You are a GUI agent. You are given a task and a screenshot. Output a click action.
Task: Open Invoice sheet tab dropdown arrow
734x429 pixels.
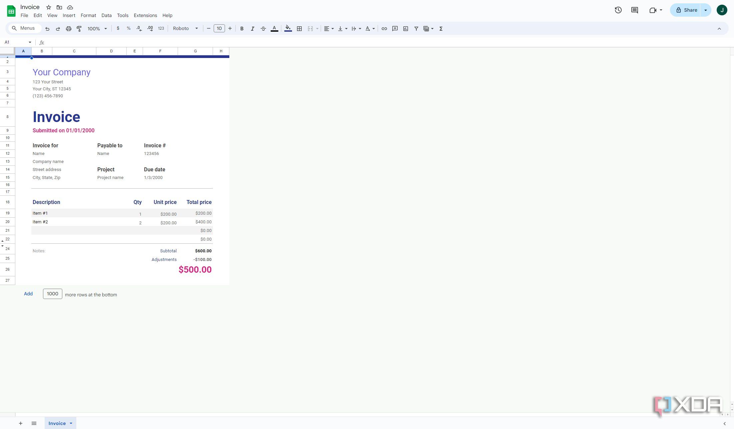pyautogui.click(x=71, y=423)
